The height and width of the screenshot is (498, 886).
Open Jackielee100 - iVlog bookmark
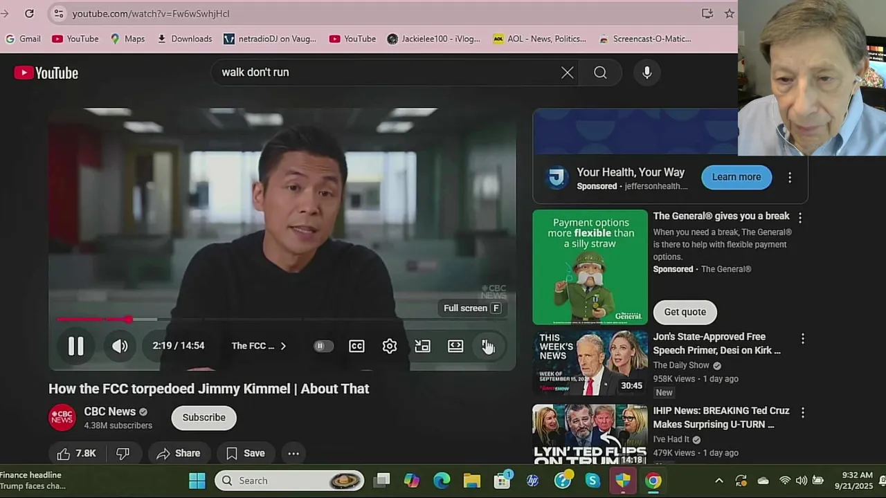(434, 39)
